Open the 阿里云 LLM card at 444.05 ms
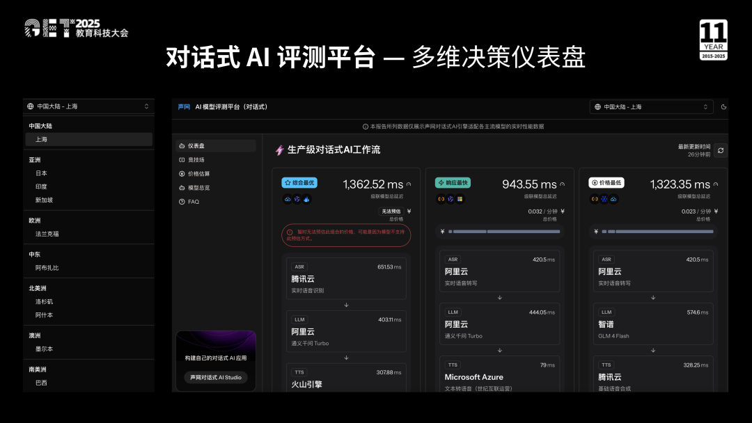Image resolution: width=752 pixels, height=423 pixels. tap(500, 324)
